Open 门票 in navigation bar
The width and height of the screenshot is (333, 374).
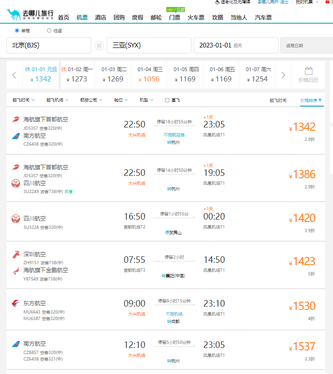(x=175, y=18)
